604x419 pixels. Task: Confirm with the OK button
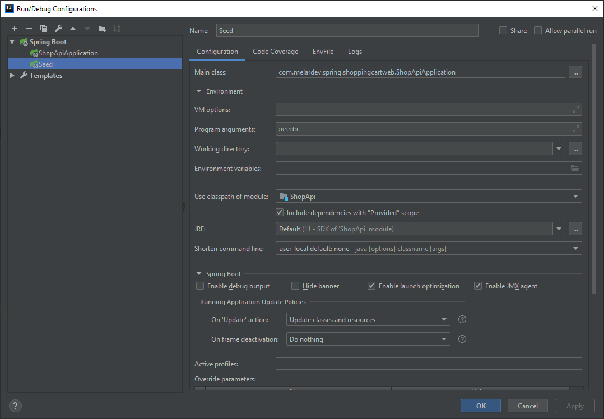481,406
